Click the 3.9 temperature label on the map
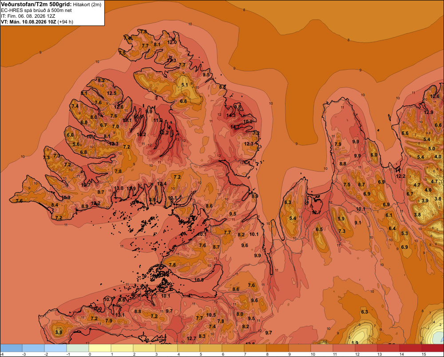The height and width of the screenshot is (357, 444). 425,200
